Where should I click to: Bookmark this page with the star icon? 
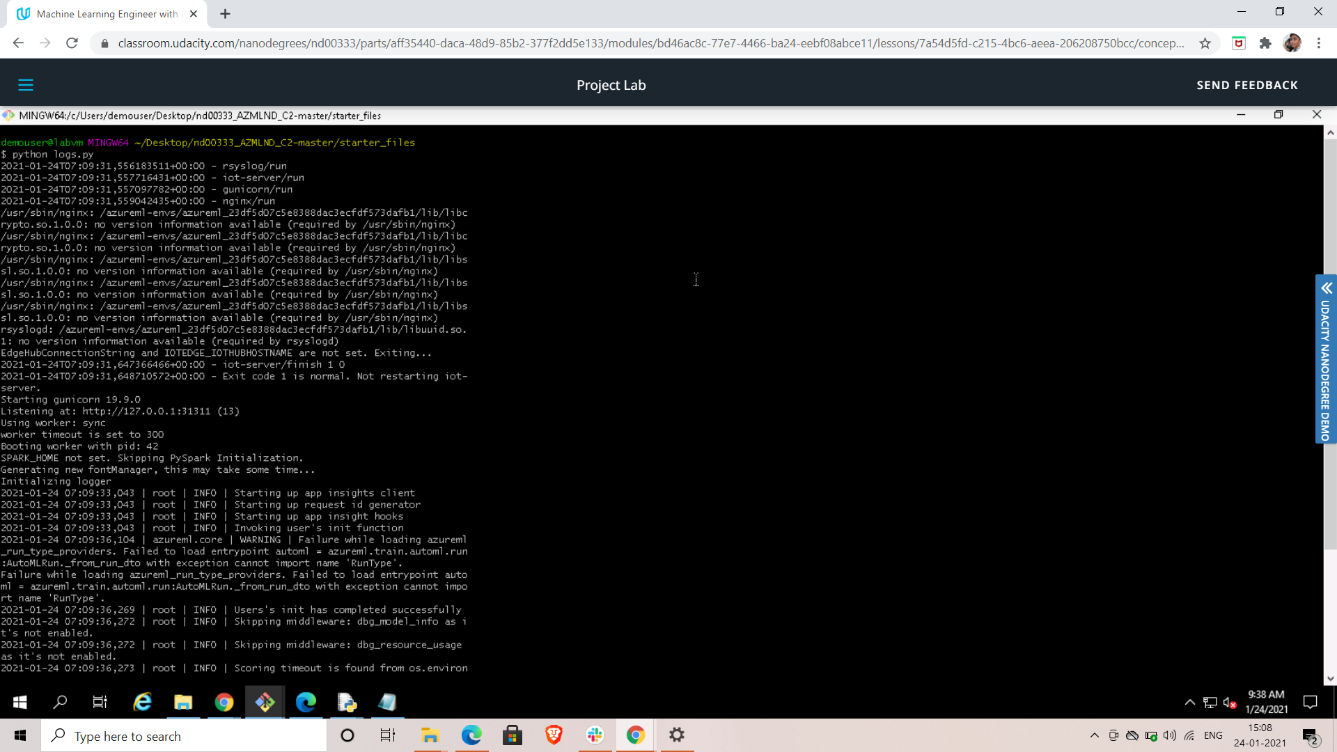click(1205, 43)
